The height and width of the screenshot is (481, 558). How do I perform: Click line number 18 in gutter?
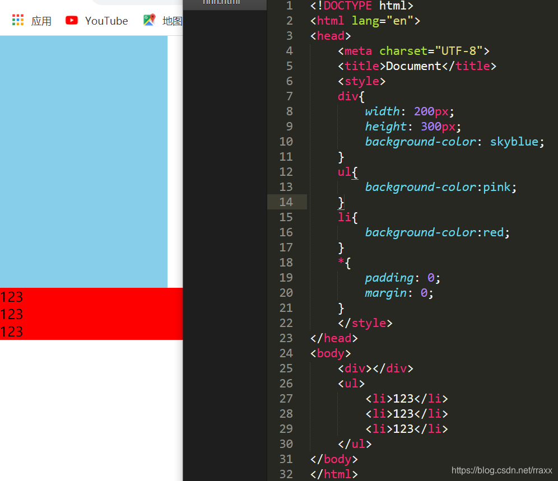[286, 263]
